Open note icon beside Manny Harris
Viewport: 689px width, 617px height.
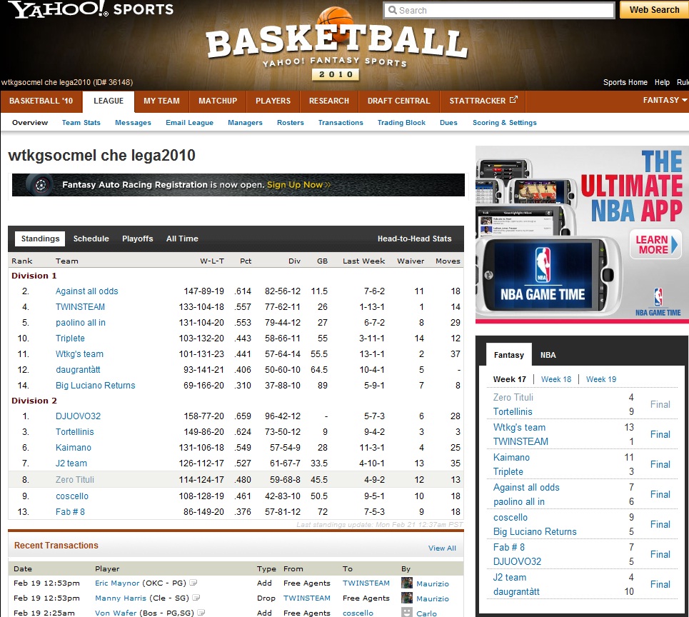(195, 598)
